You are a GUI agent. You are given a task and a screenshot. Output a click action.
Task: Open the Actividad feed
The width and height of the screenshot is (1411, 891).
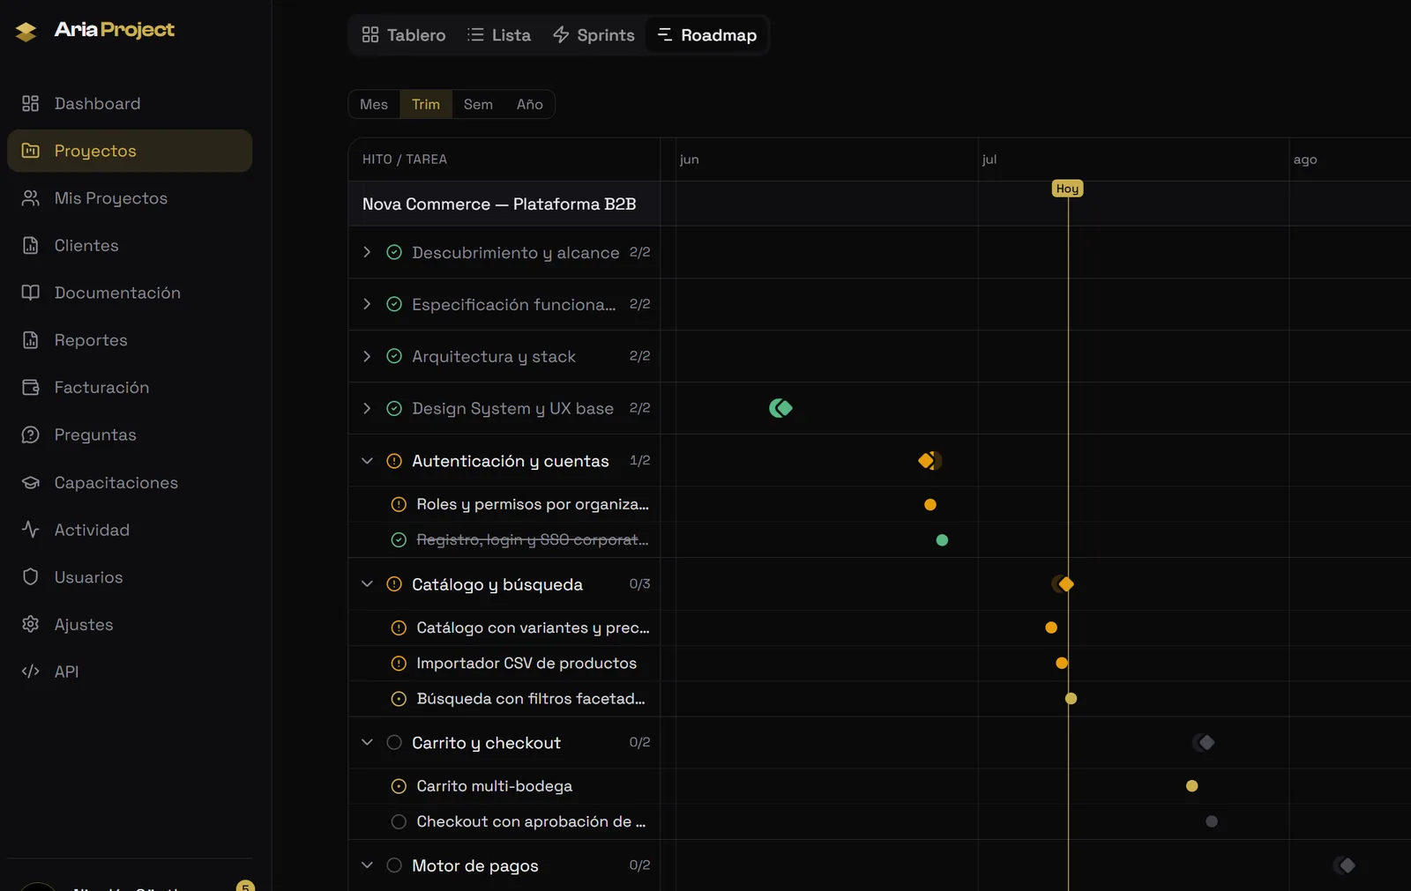(130, 530)
